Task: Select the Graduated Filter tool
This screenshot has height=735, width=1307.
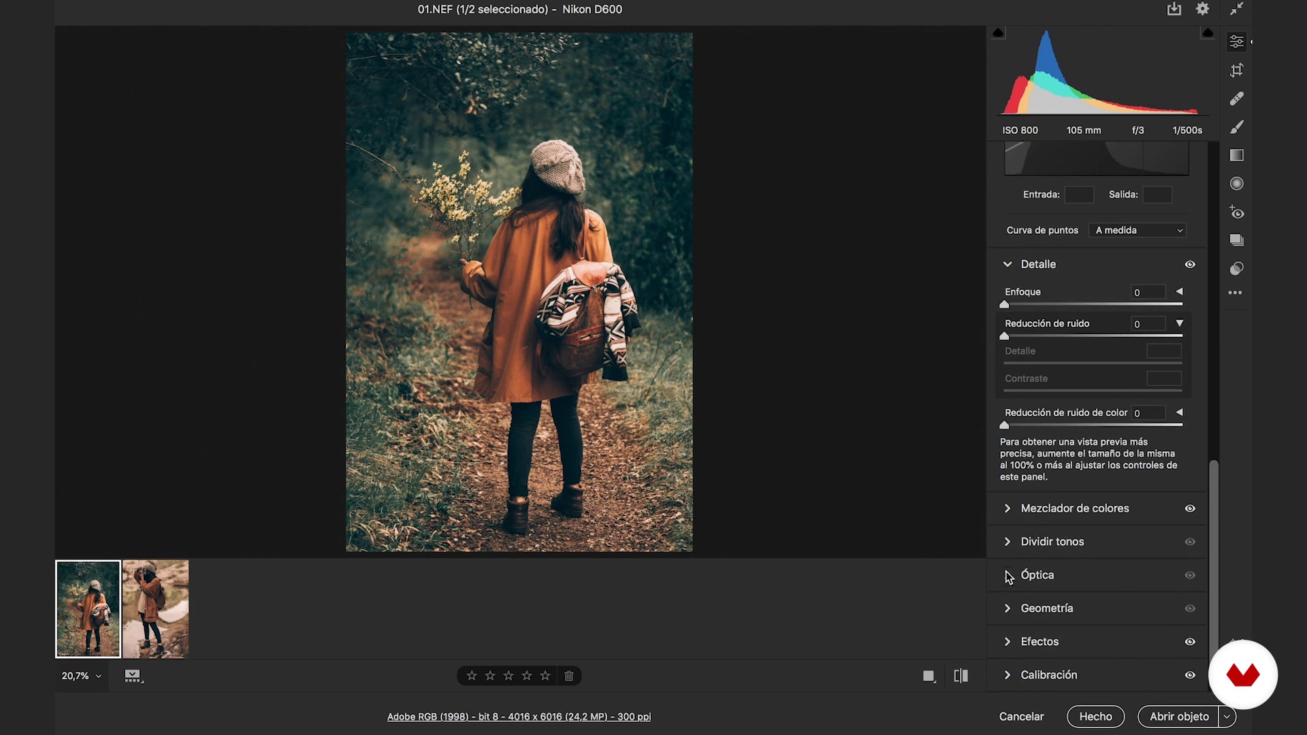Action: pyautogui.click(x=1236, y=155)
